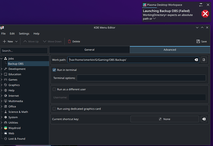This screenshot has width=213, height=146.
Task: Open folder browser beside Work path
Action: [x=203, y=60]
